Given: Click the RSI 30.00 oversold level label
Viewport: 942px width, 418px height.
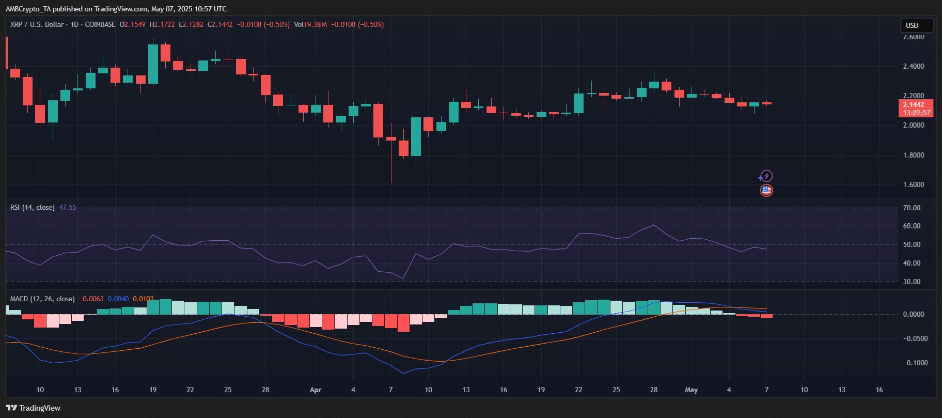Looking at the screenshot, I should click(912, 282).
